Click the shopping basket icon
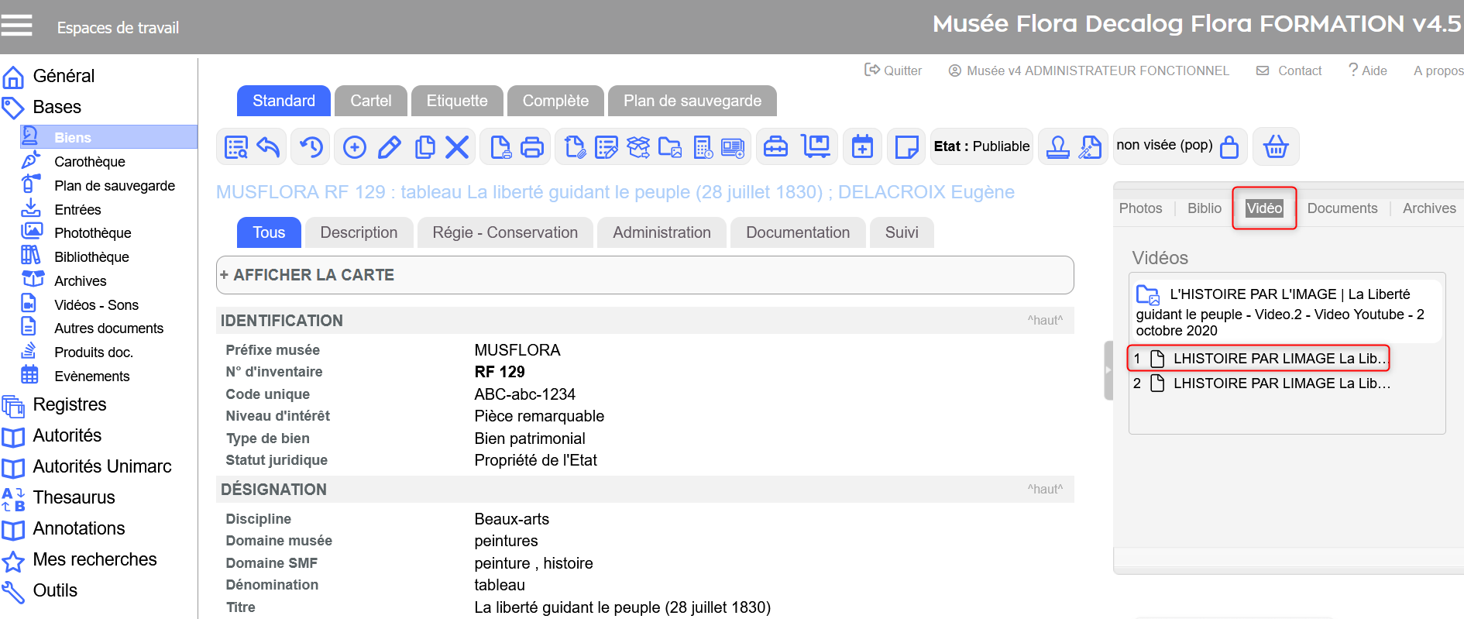 (x=1276, y=146)
